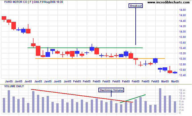
Task: Click the vertical Breakout pointer line
Action: [136, 26]
